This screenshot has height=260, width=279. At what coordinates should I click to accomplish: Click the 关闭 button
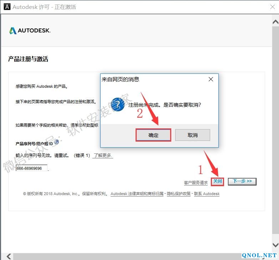click(217, 181)
